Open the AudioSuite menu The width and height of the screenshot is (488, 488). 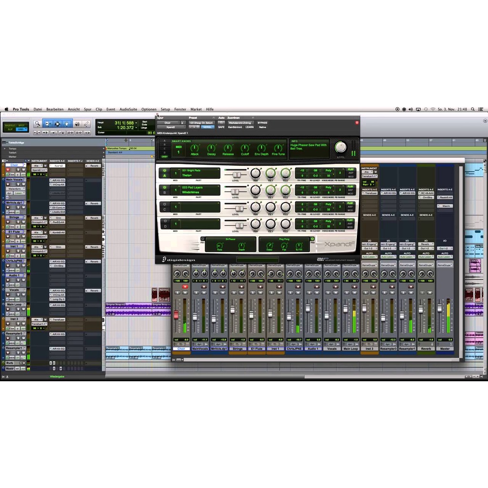coord(128,109)
